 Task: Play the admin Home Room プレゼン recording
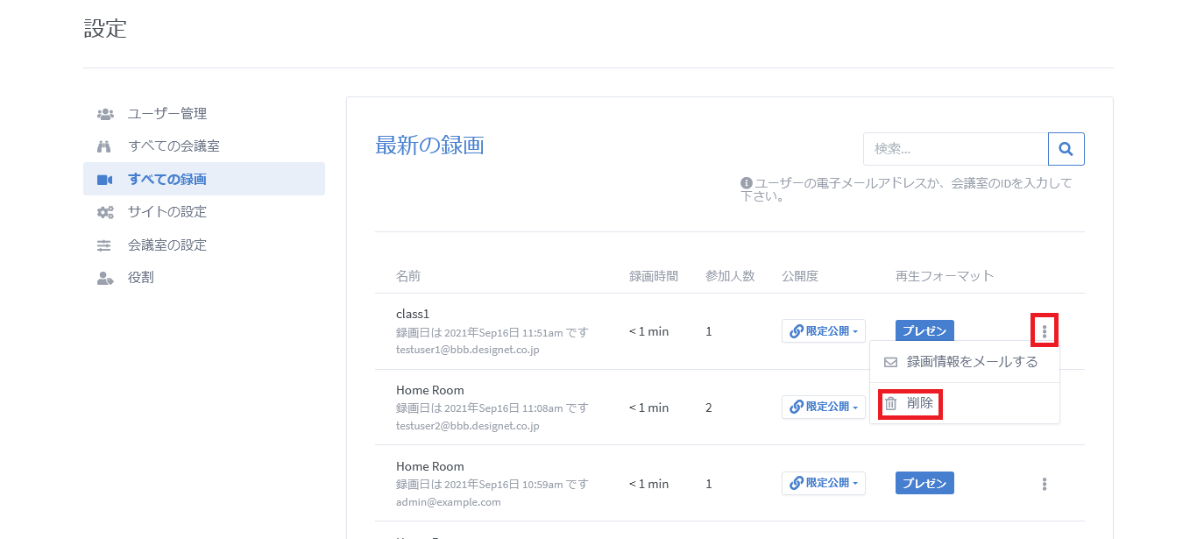(924, 483)
